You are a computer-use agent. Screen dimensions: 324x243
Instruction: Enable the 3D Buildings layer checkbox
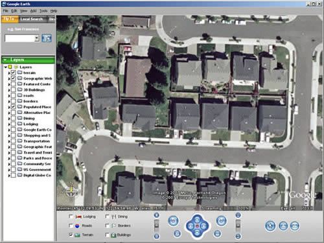point(13,89)
